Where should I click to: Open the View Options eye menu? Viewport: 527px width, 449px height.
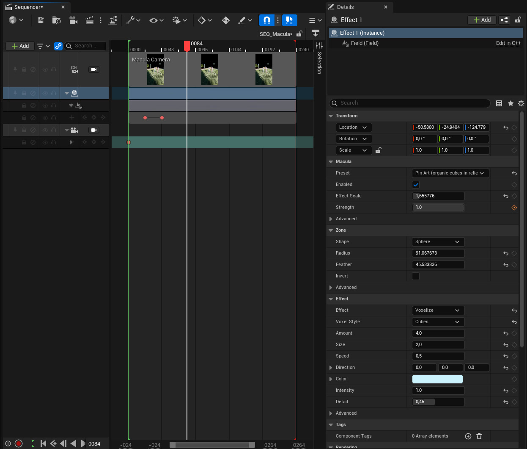(x=156, y=20)
